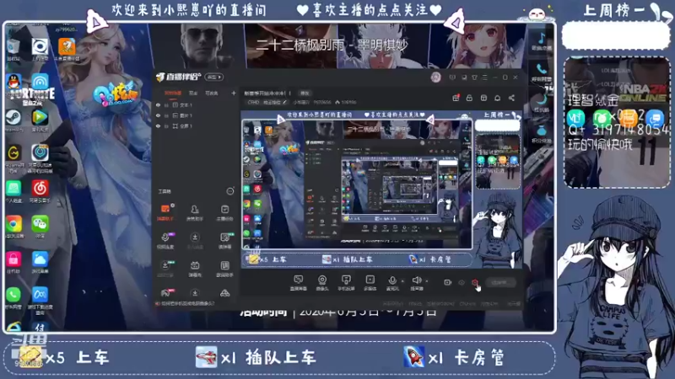This screenshot has height=379, width=675.
Task: Add a new source with plus icon
Action: pos(234,93)
